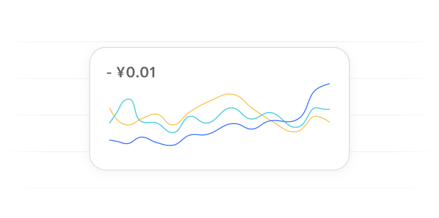Select the tall cyan peak near chart start

(x=129, y=99)
